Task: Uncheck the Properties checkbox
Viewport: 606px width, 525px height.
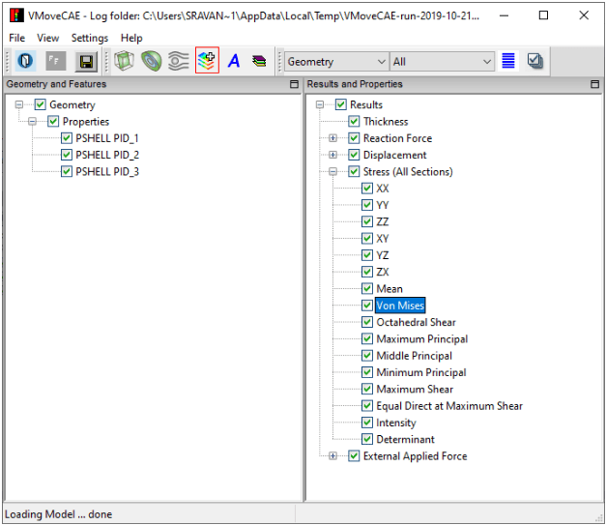Action: 53,122
